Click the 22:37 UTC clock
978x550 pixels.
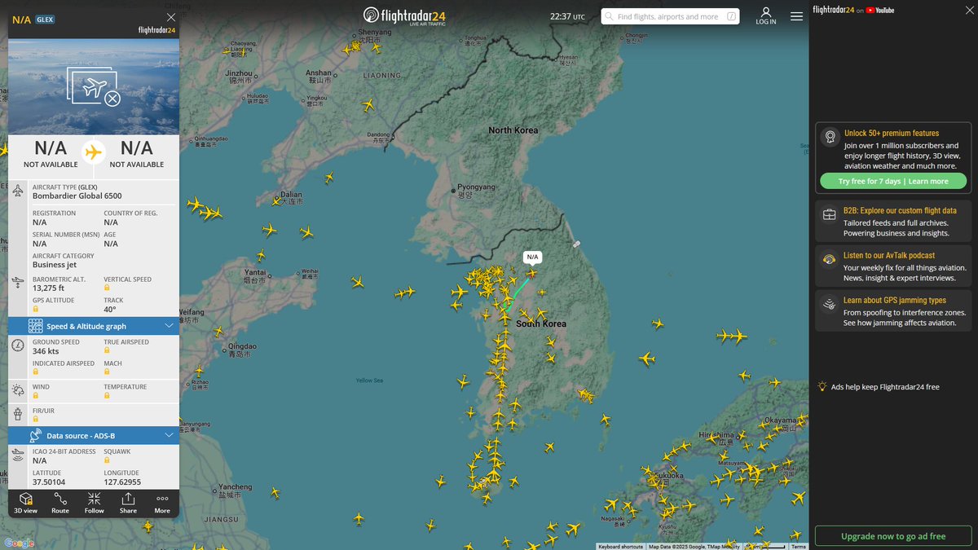(567, 16)
